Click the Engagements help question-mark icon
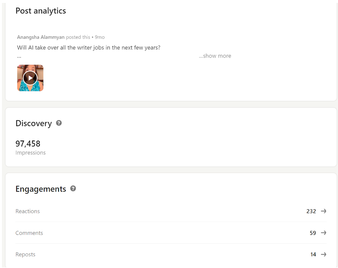Screen dimensions: 338x268 click(x=73, y=188)
